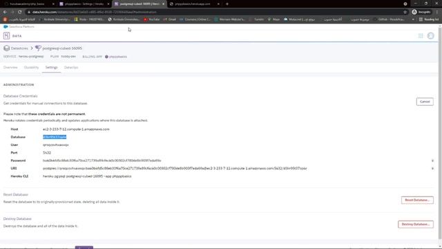Go back with the browser back arrow
This screenshot has width=442, height=249.
click(5, 12)
